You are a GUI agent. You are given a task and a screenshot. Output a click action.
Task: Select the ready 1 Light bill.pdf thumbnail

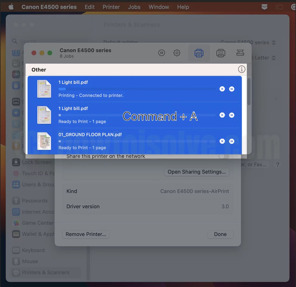(44, 115)
